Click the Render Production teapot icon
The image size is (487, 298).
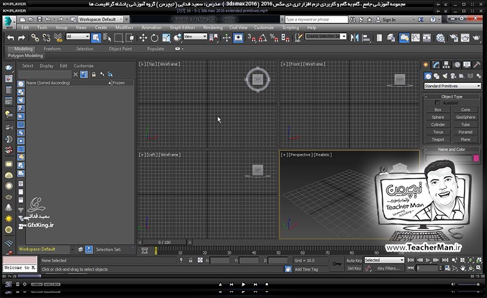tap(477, 38)
